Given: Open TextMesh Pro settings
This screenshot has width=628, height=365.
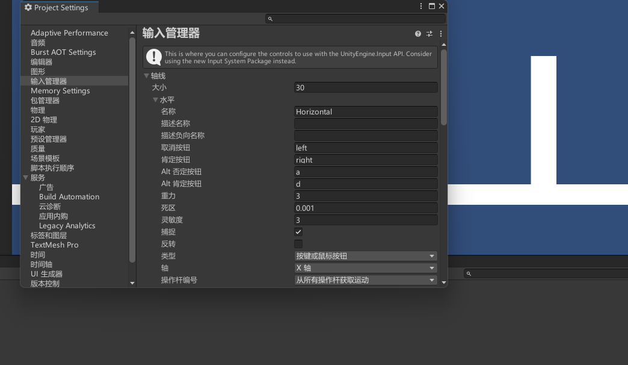Looking at the screenshot, I should point(55,245).
